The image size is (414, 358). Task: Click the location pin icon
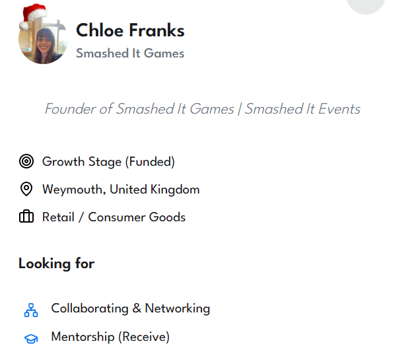pyautogui.click(x=26, y=190)
